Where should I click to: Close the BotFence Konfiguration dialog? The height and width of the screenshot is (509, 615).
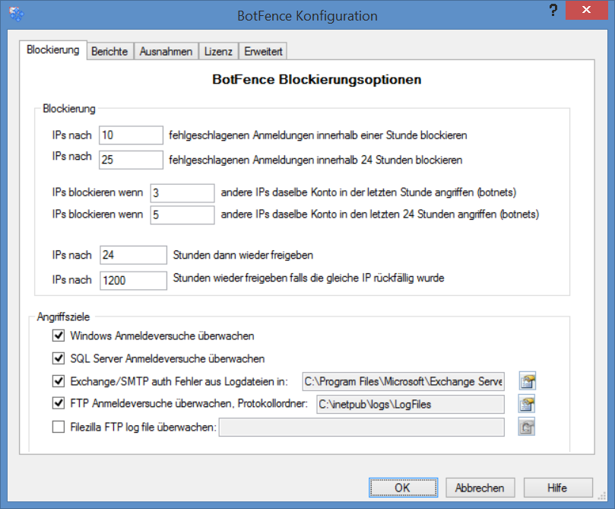[586, 10]
